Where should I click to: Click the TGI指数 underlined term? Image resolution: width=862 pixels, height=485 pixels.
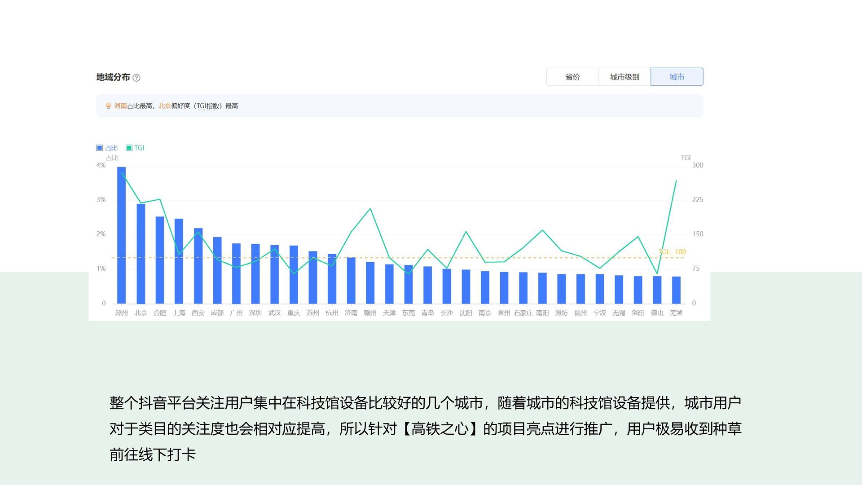point(208,106)
